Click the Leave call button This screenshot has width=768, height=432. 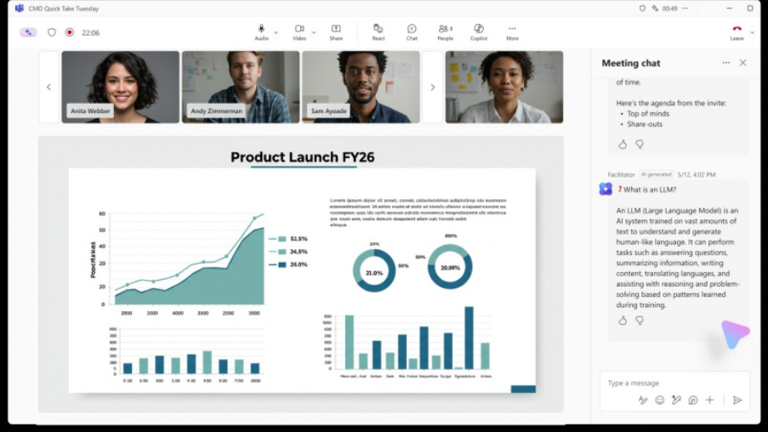point(737,32)
